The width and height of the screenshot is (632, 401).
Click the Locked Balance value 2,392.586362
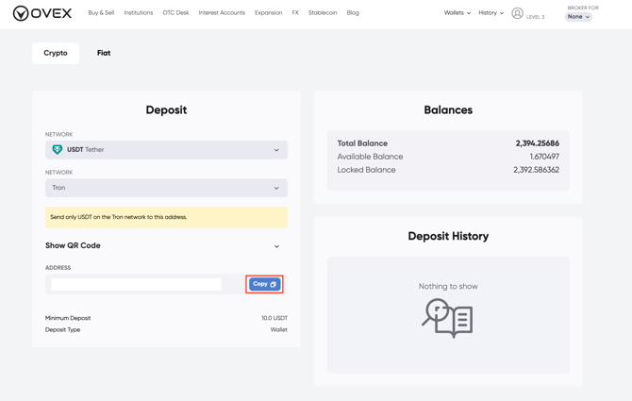536,170
